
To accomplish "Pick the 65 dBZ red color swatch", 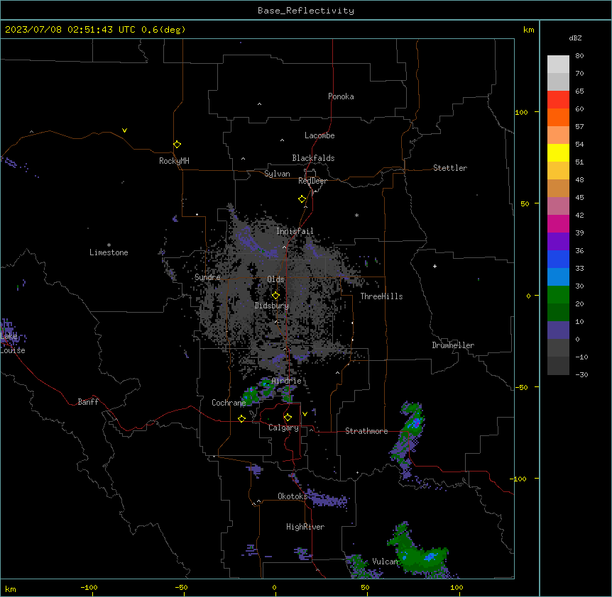I will click(x=558, y=99).
